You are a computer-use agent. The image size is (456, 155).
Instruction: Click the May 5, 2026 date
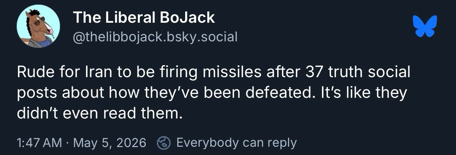point(111,143)
